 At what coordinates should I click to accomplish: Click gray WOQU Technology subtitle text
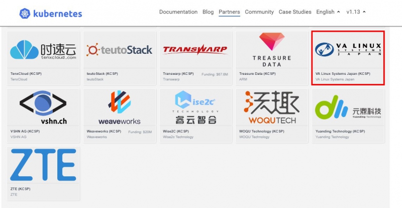254,137
